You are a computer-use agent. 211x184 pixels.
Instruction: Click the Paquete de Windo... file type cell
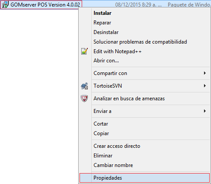189,5
